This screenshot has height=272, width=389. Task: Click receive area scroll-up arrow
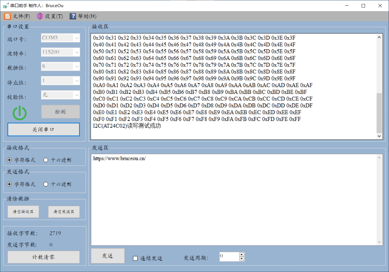379,37
